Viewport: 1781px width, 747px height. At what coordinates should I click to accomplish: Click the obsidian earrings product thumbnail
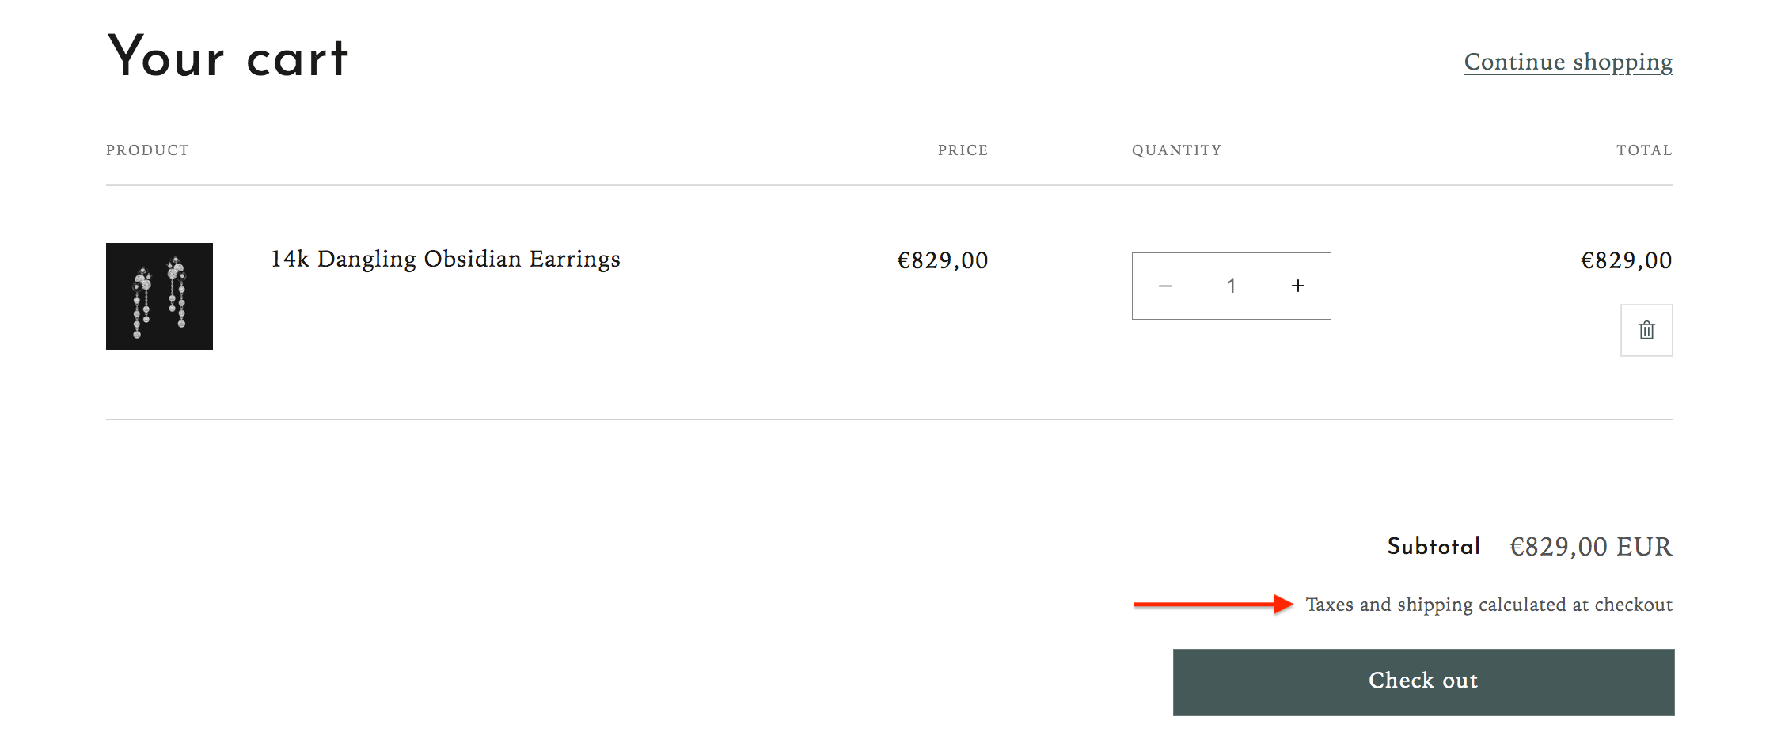(159, 296)
